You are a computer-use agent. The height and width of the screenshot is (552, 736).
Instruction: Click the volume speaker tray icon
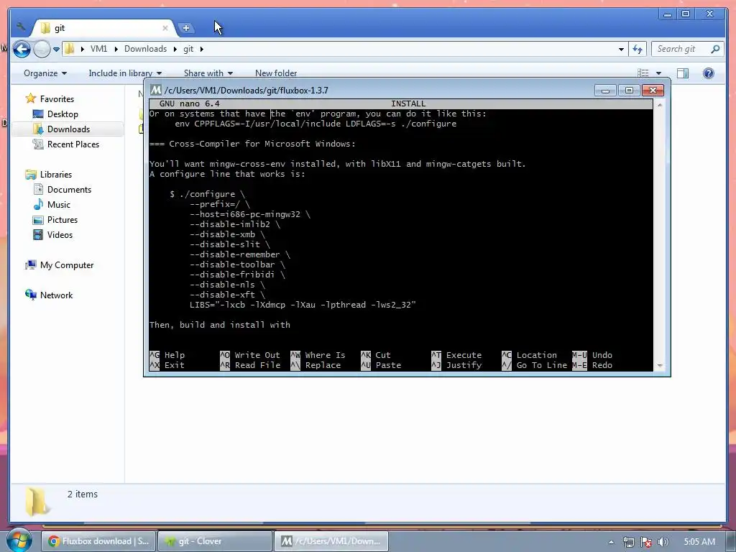(663, 542)
